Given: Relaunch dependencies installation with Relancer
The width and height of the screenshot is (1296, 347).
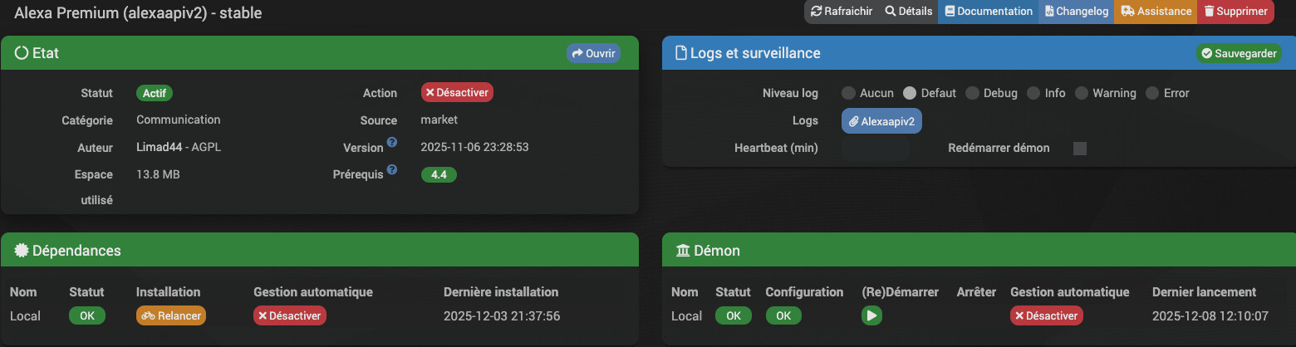Looking at the screenshot, I should click(171, 316).
